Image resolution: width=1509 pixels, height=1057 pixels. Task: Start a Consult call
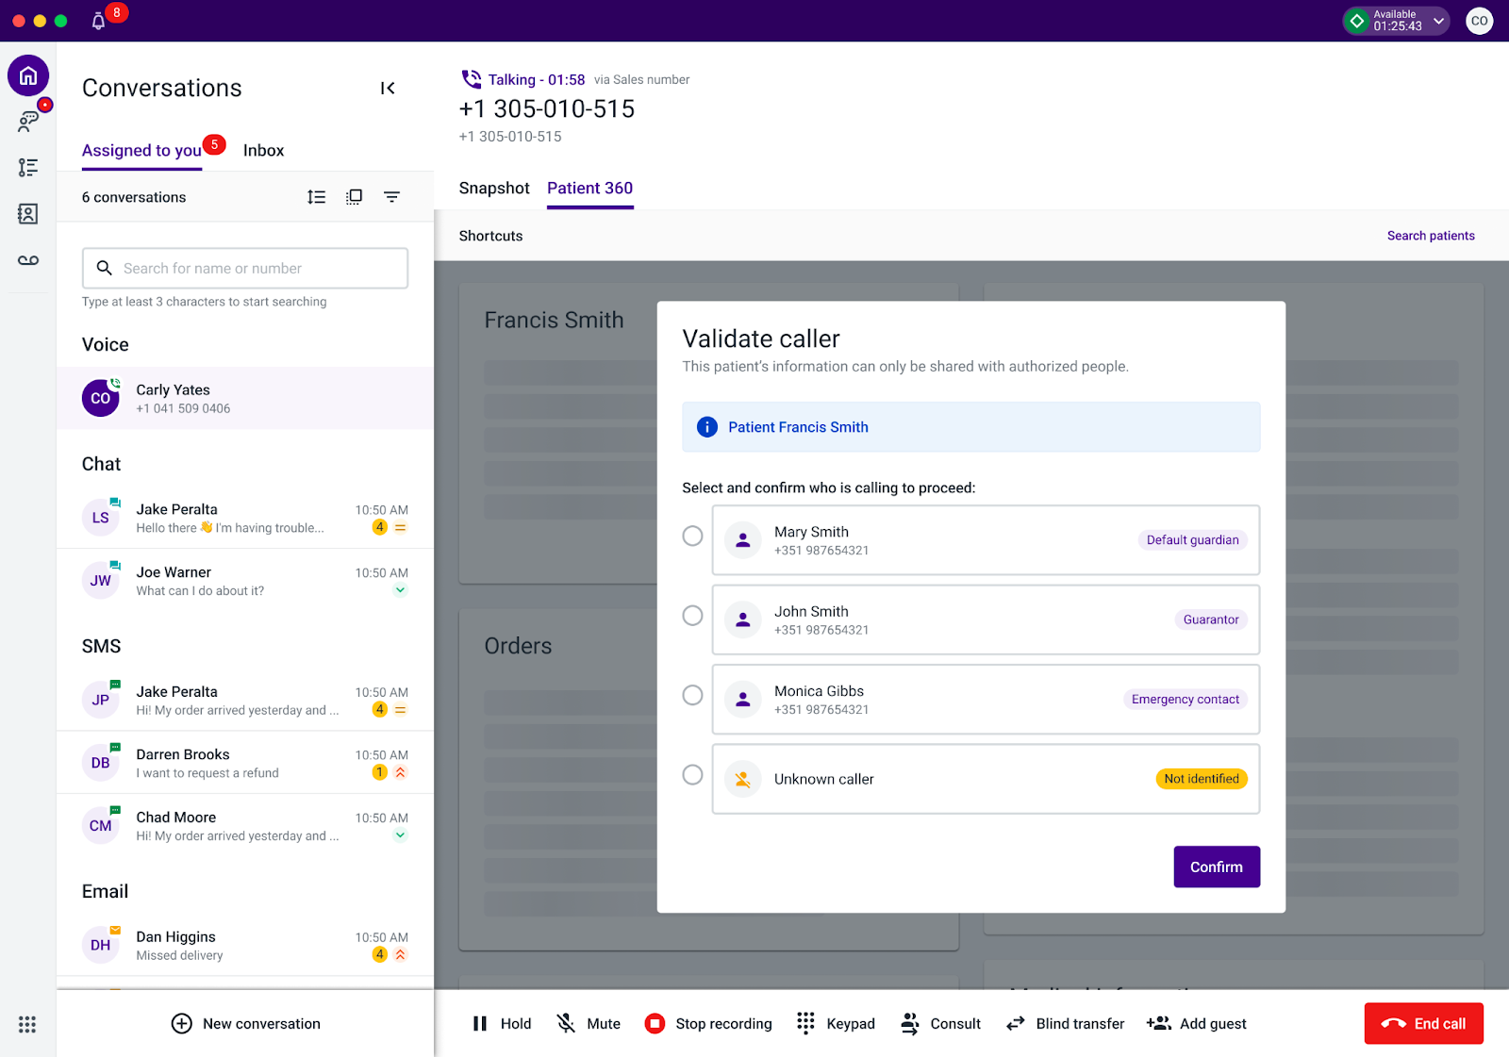point(940,1024)
